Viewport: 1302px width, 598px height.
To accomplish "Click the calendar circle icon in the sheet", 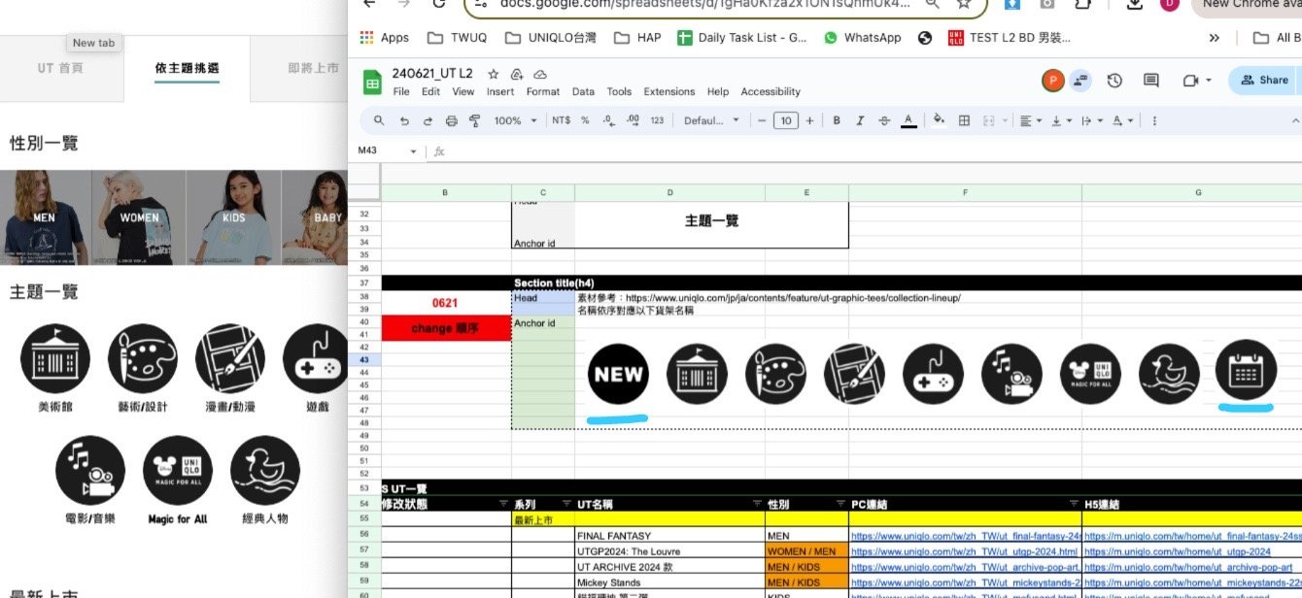I will [x=1246, y=370].
